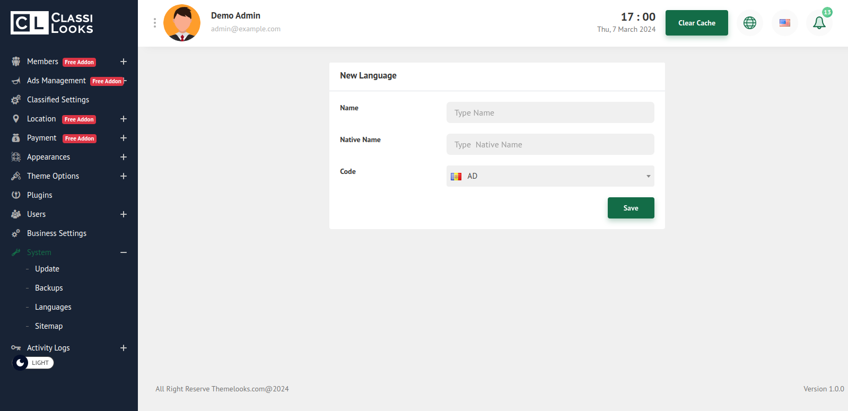Click the US flag language icon
The image size is (848, 411).
[784, 23]
